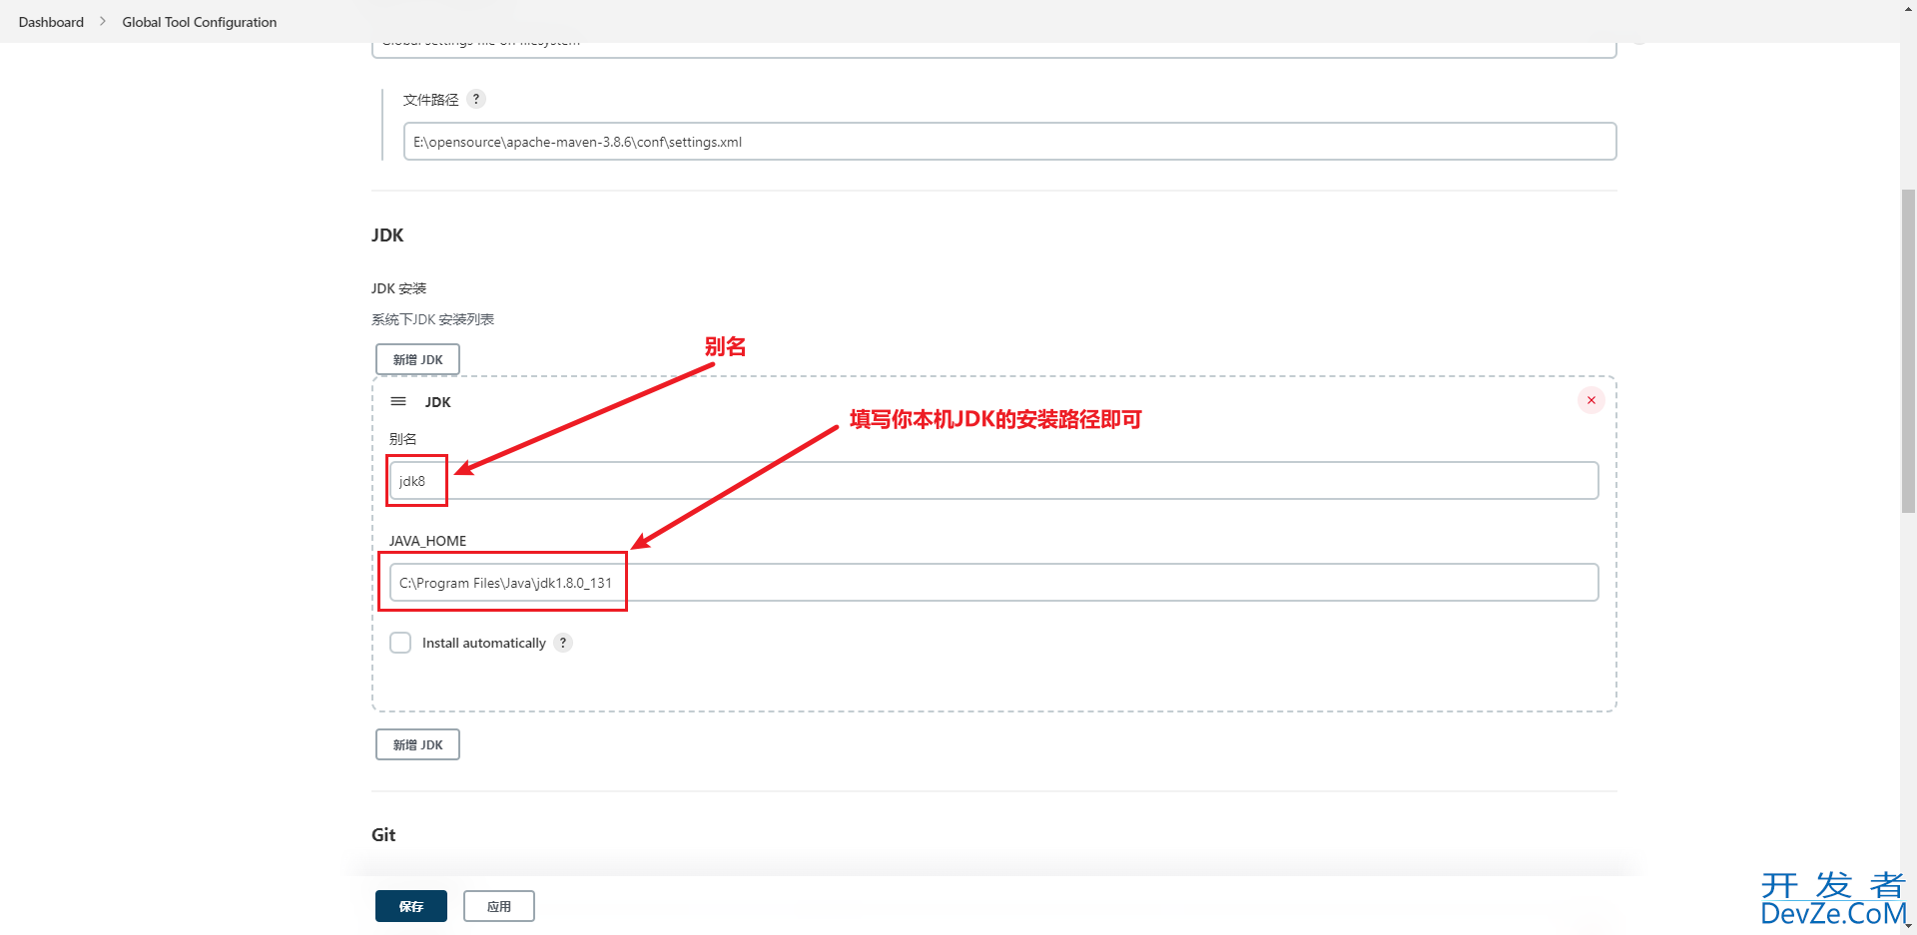Click the Install automatically label text
Screen dimensions: 1917x935
[x=484, y=643]
